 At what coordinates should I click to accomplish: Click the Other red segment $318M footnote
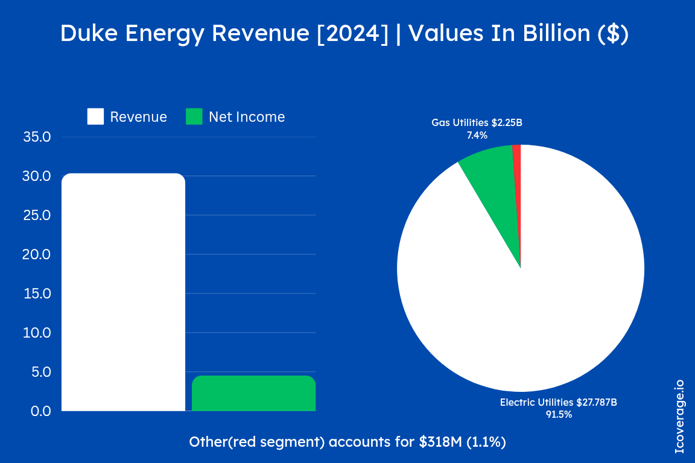tap(347, 442)
